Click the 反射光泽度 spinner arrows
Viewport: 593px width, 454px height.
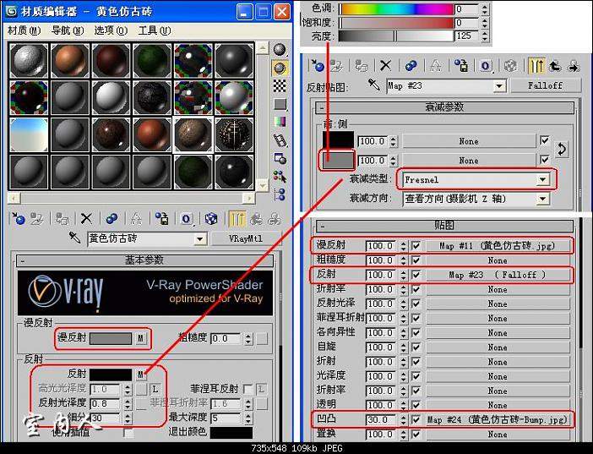pos(128,403)
